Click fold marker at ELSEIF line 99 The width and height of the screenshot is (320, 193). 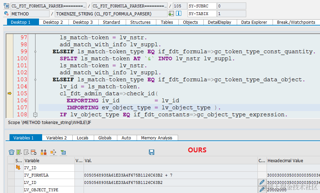tap(35, 52)
